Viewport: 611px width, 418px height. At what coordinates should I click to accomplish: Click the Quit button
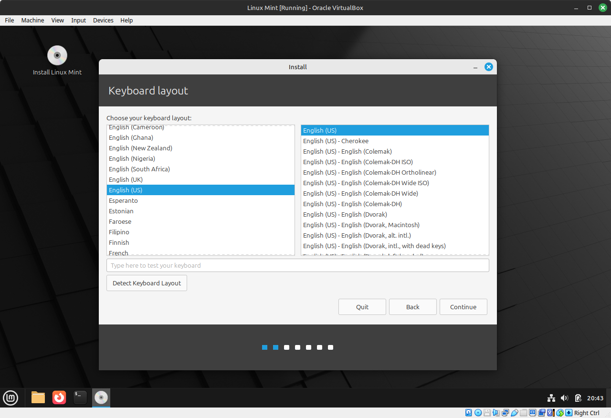pos(362,307)
